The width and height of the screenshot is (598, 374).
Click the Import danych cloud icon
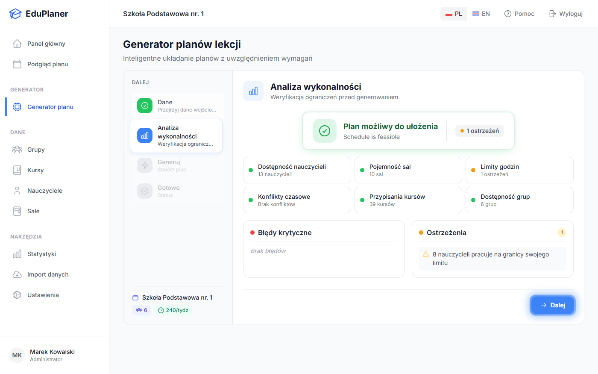(x=17, y=274)
